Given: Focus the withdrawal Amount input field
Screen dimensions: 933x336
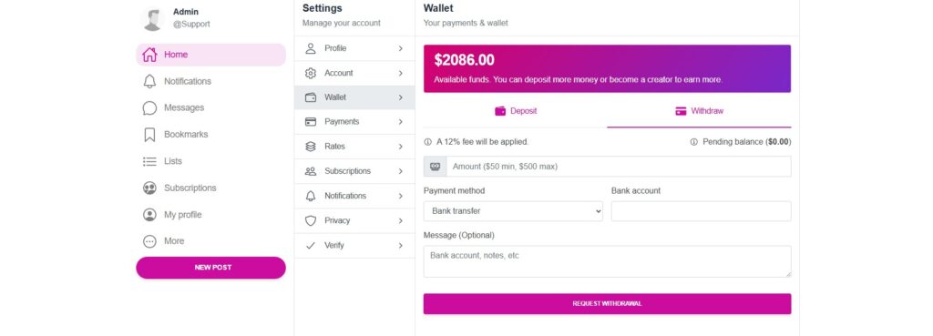Looking at the screenshot, I should coord(619,167).
